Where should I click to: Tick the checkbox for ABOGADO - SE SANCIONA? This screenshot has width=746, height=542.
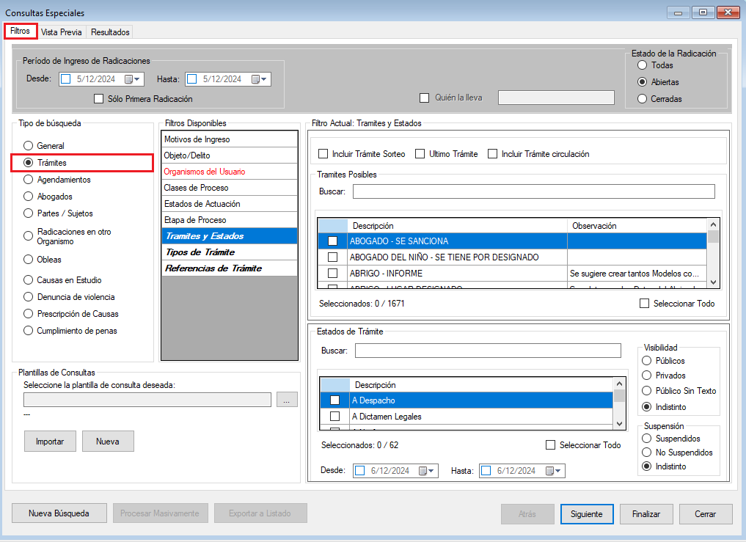coord(332,241)
